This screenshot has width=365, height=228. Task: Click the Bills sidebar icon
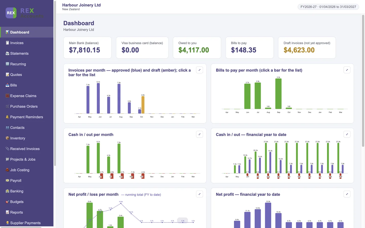click(7, 85)
